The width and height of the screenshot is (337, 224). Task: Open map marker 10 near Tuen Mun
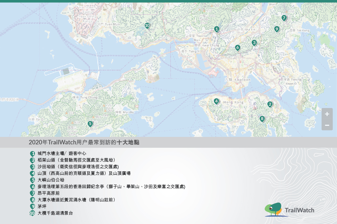click(147, 25)
